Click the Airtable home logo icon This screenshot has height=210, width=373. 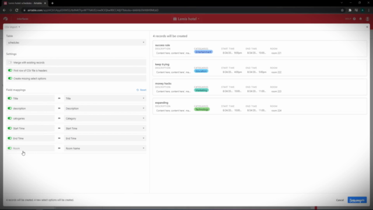pos(6,19)
